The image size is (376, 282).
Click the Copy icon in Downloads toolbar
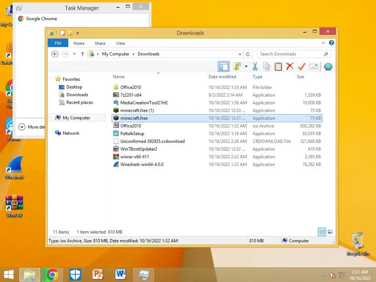(x=267, y=66)
